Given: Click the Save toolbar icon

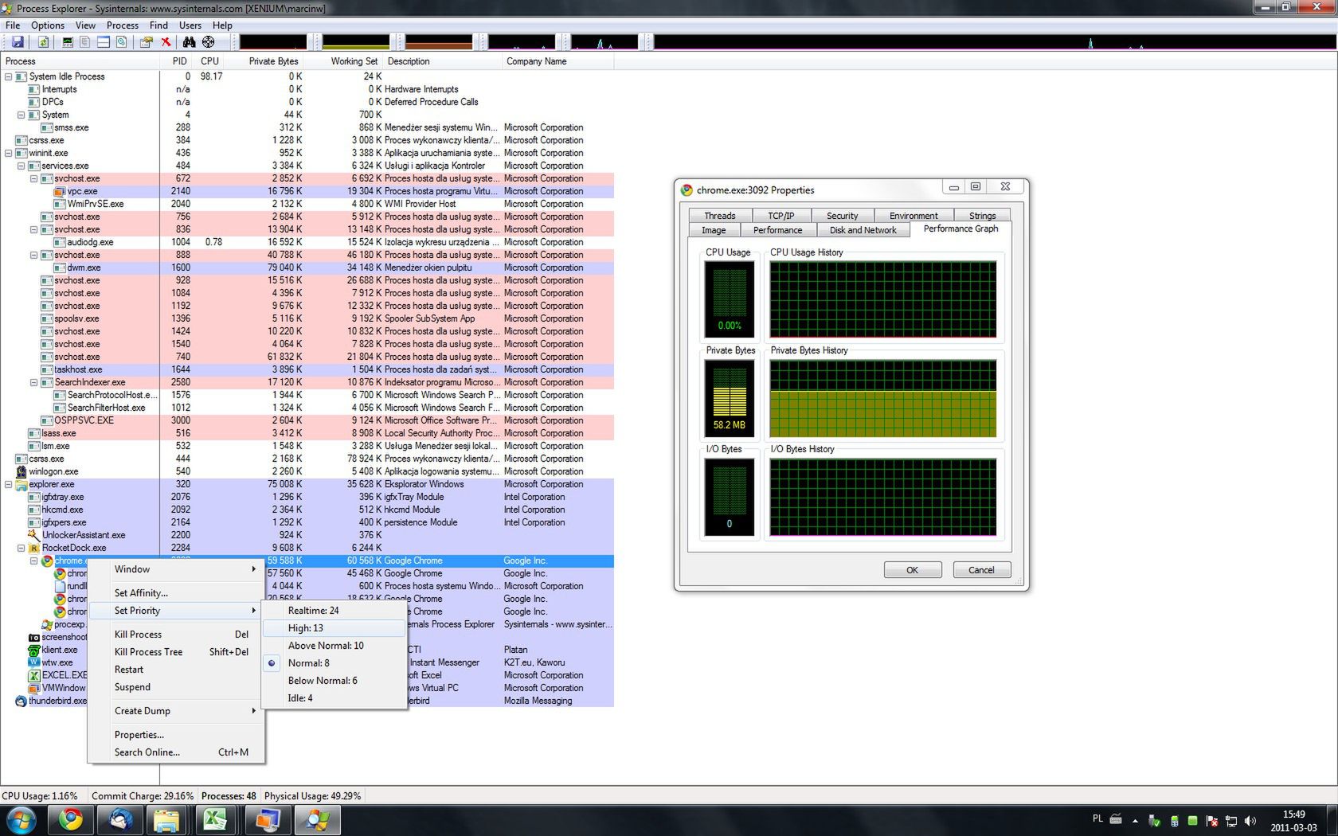Looking at the screenshot, I should [18, 42].
